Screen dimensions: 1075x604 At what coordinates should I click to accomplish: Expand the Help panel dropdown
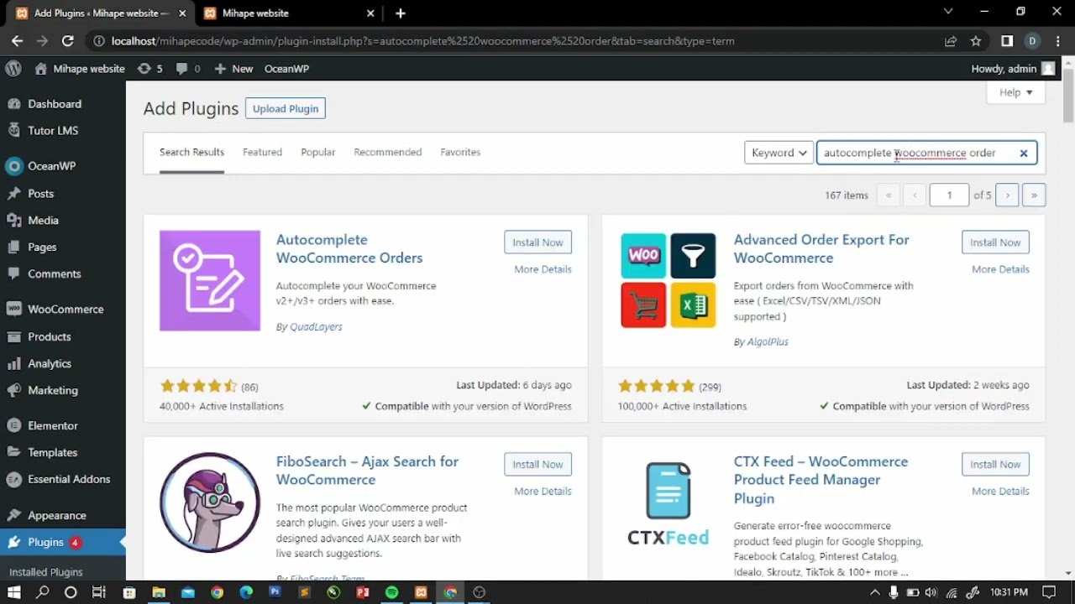click(x=1016, y=93)
